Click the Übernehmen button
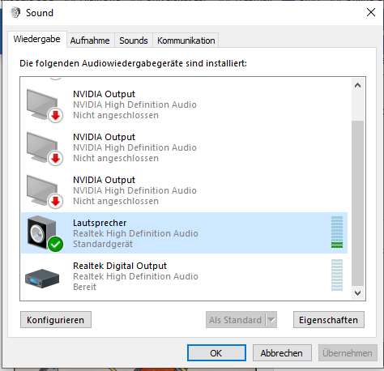This screenshot has height=371, width=384. coord(348,353)
